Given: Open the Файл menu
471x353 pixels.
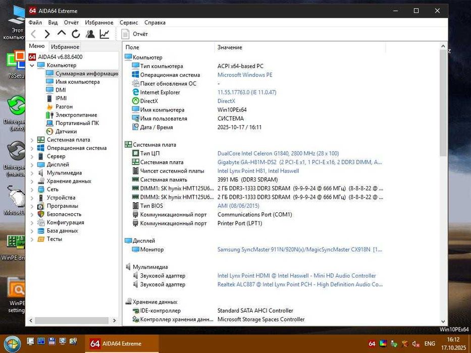Looking at the screenshot, I should pos(35,23).
